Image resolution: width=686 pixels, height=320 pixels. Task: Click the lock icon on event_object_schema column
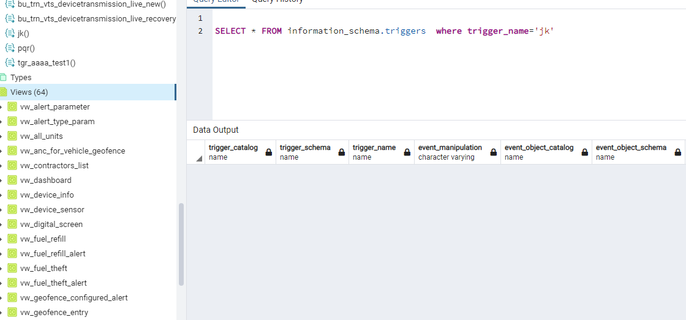(x=677, y=152)
